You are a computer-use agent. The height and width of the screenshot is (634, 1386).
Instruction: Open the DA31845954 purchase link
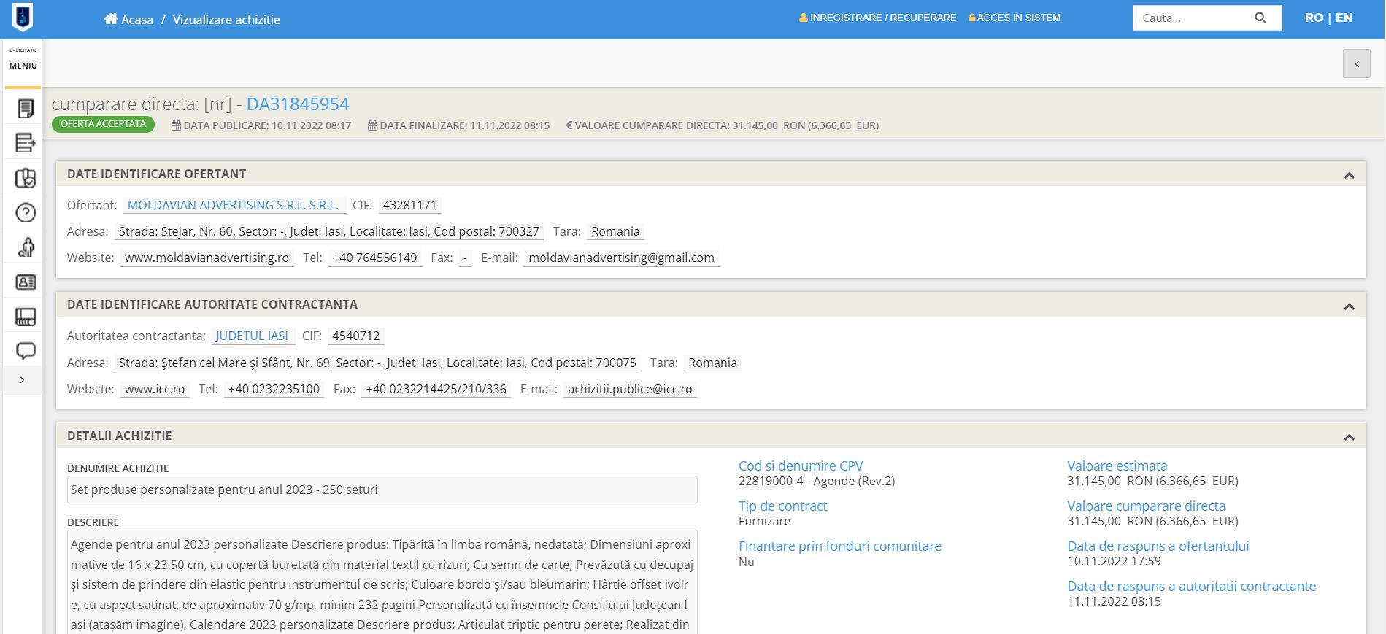pos(298,104)
